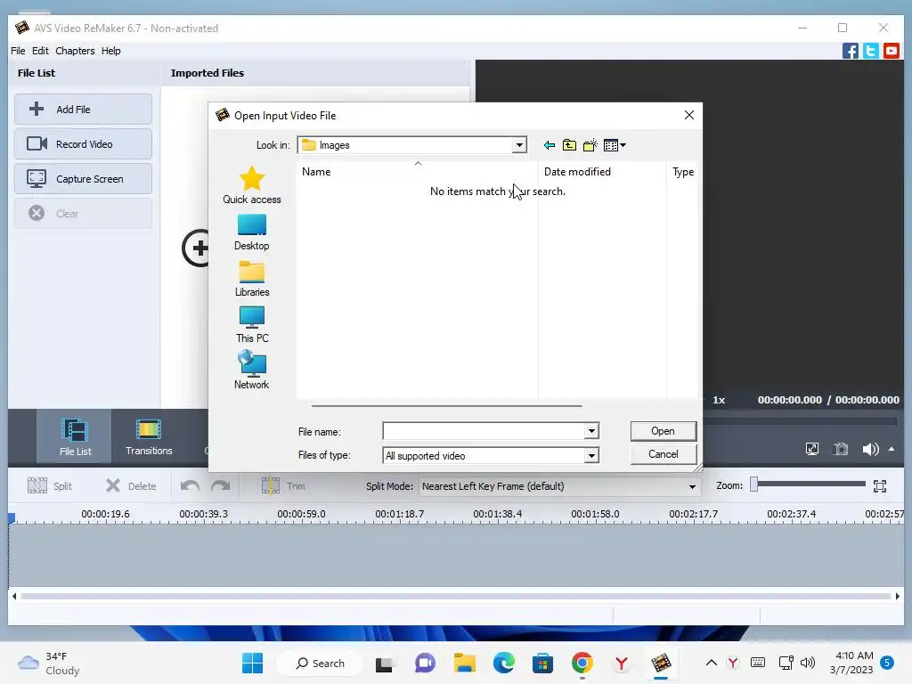Click the zoom-to-fit timeline icon
This screenshot has width=912, height=684.
point(880,486)
